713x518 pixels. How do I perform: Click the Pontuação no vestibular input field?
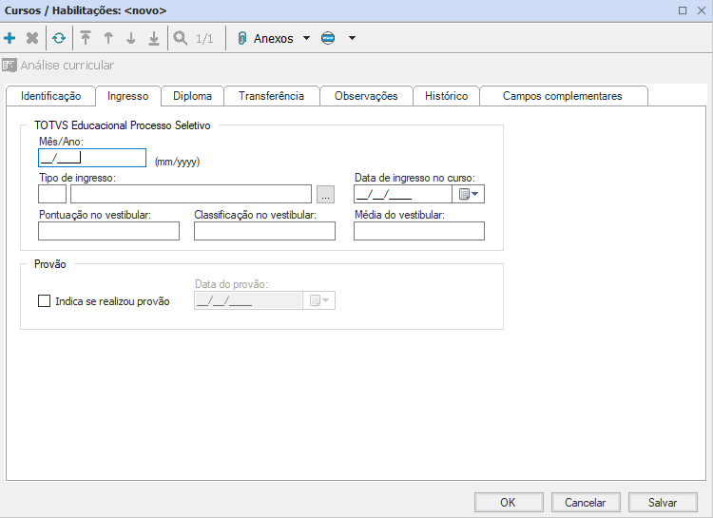pyautogui.click(x=108, y=231)
